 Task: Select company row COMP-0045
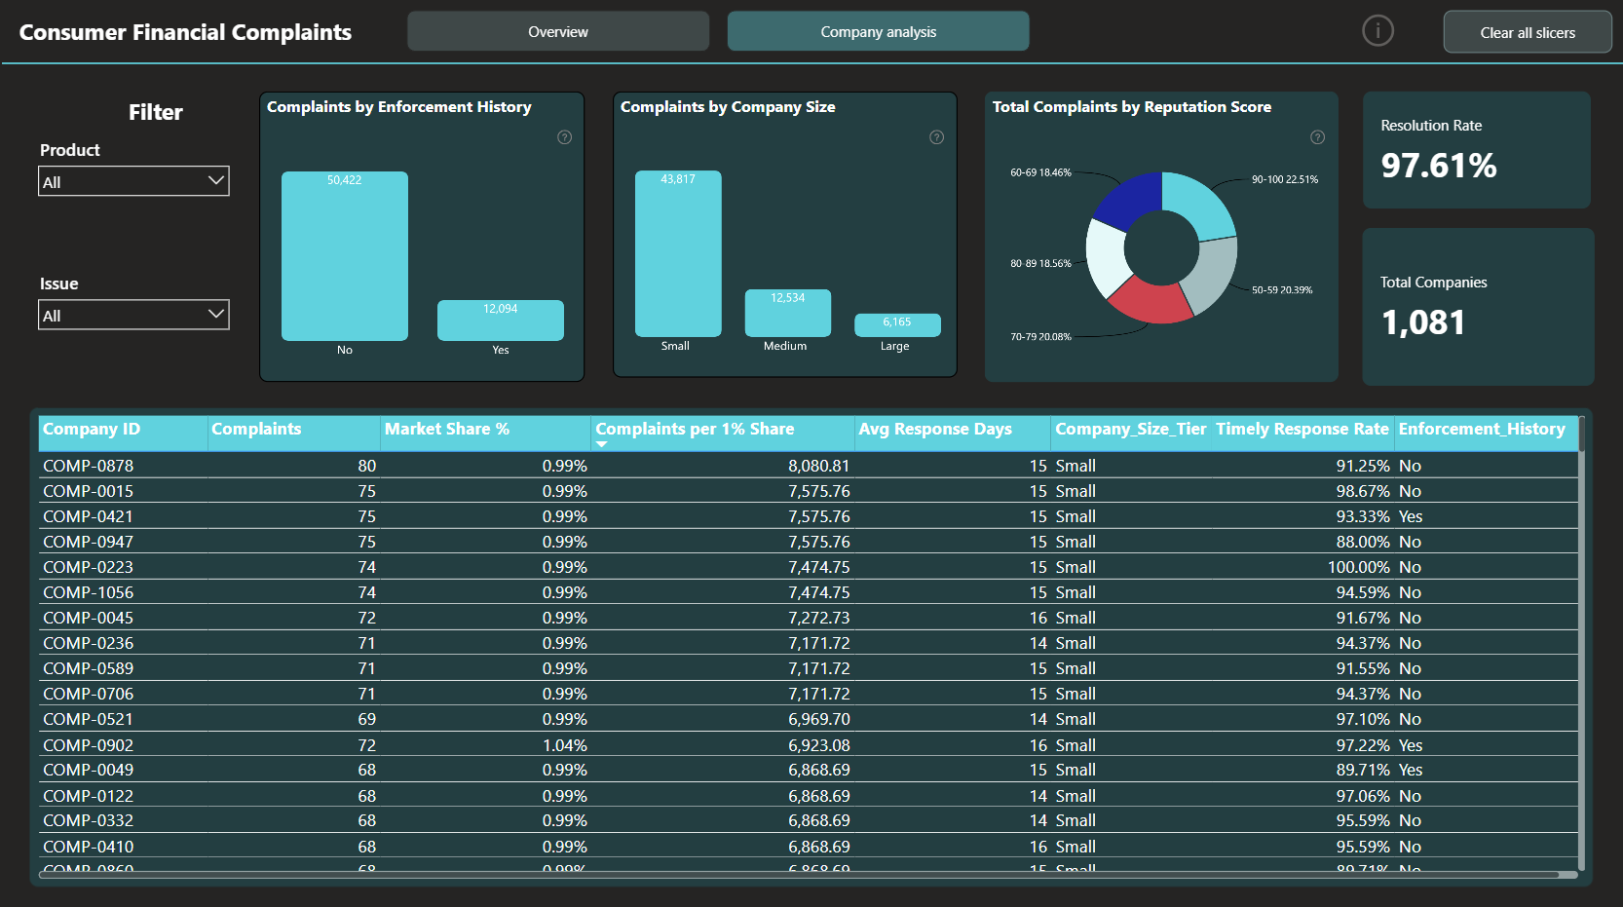tap(809, 618)
